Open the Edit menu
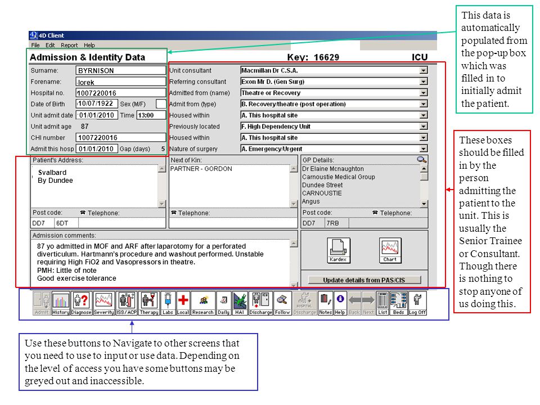 50,45
